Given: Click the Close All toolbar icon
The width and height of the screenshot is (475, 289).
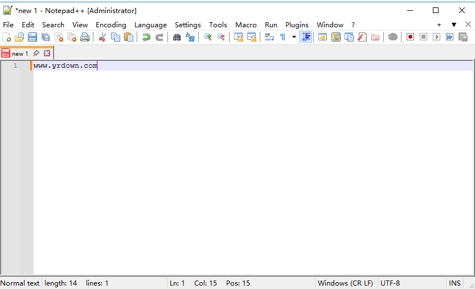Looking at the screenshot, I should 72,37.
